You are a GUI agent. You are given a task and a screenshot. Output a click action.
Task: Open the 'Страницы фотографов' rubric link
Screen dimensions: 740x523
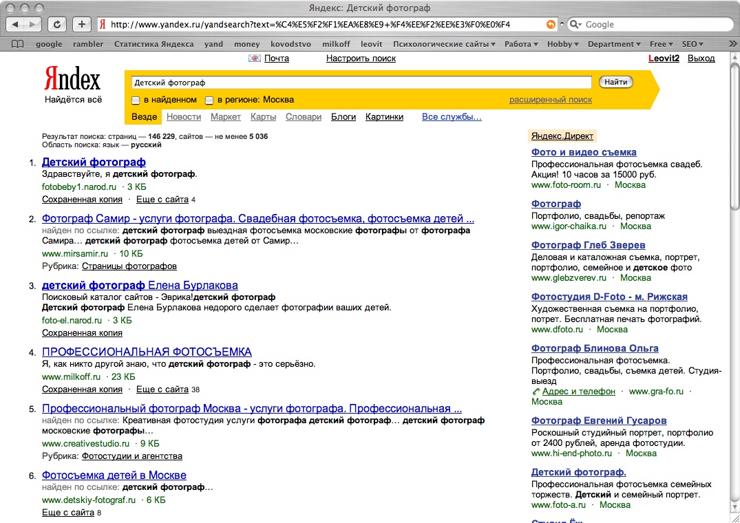(129, 266)
